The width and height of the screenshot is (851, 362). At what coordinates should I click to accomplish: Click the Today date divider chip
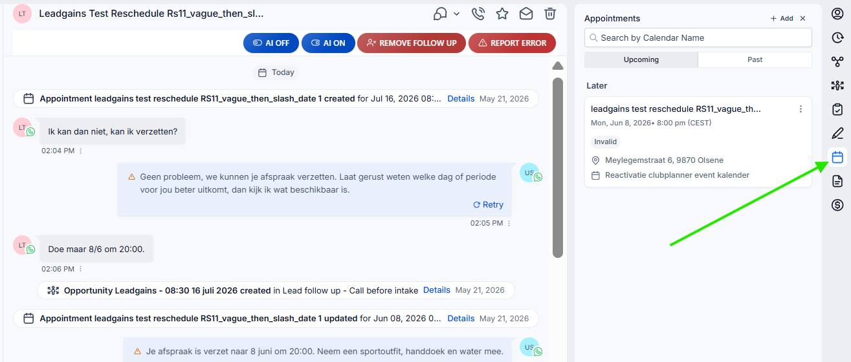coord(276,72)
